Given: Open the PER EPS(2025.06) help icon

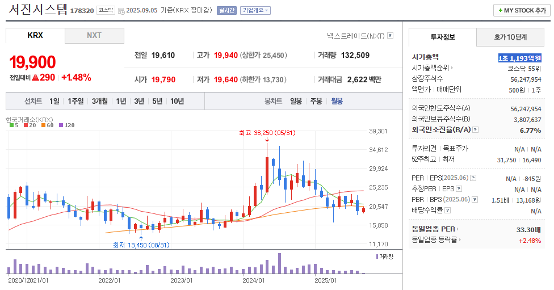Looking at the screenshot, I should coord(473,178).
